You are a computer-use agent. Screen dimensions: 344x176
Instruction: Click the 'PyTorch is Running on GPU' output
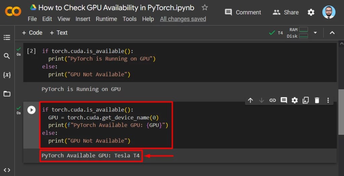pos(81,89)
